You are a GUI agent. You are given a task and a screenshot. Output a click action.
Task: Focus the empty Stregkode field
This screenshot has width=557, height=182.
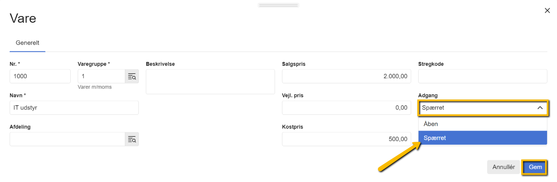[x=482, y=76]
